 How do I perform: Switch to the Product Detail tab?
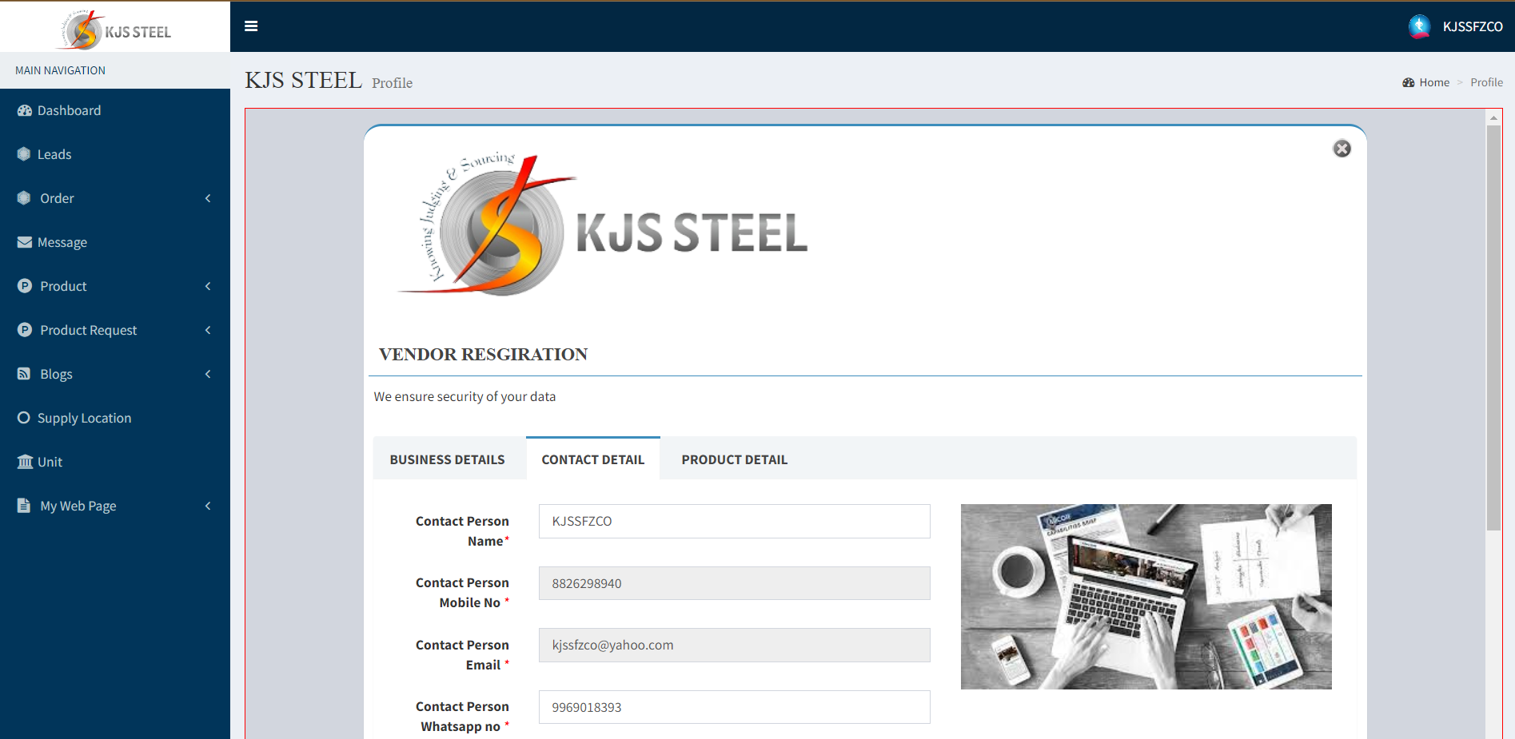[735, 459]
